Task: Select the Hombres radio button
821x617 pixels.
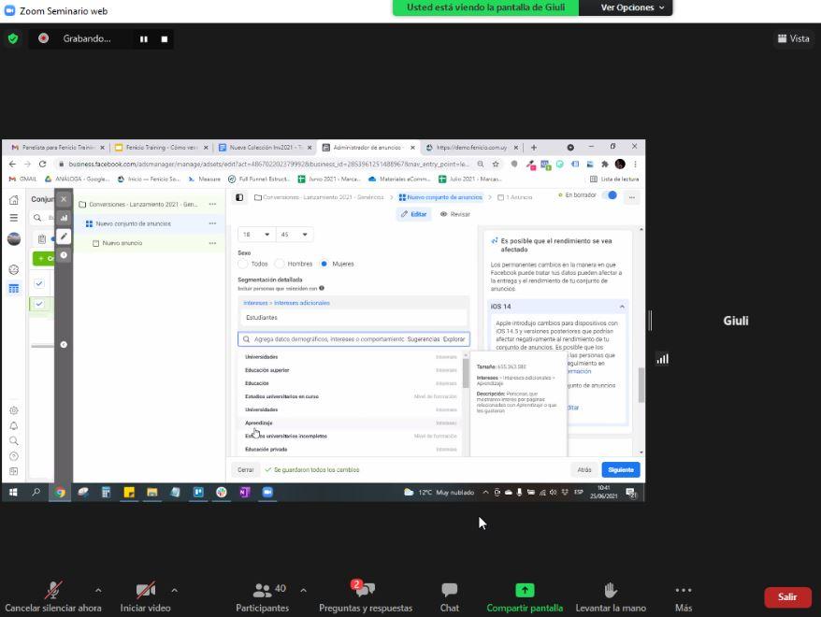Action: tap(279, 264)
